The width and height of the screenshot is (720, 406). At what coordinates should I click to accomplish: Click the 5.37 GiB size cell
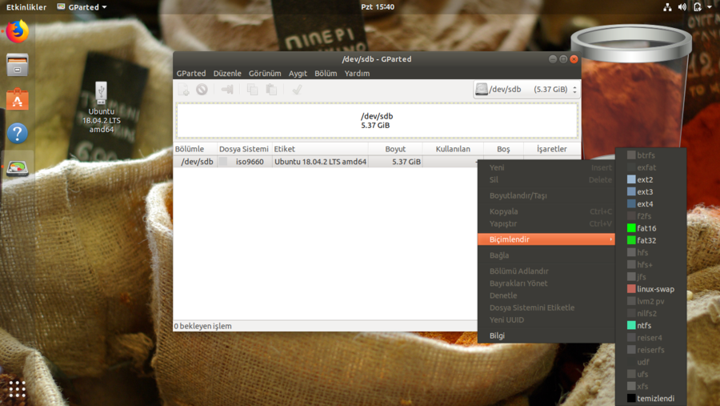[x=395, y=162]
